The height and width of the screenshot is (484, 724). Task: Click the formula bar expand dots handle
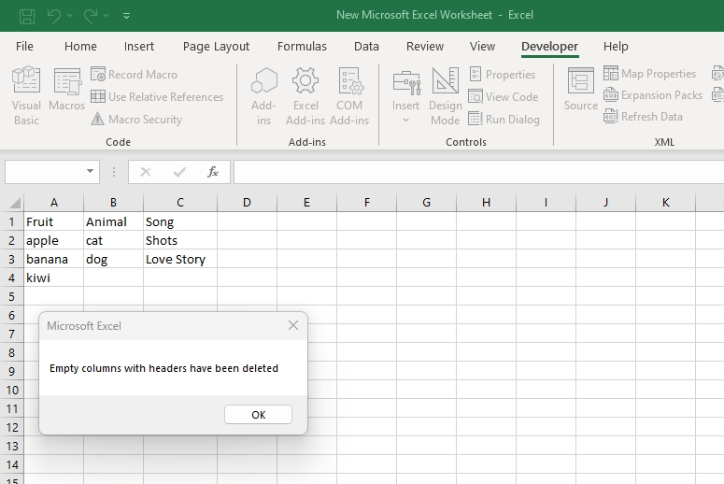(114, 172)
